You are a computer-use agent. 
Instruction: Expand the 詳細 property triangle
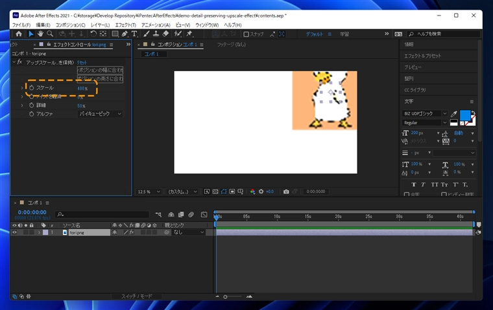(x=22, y=105)
